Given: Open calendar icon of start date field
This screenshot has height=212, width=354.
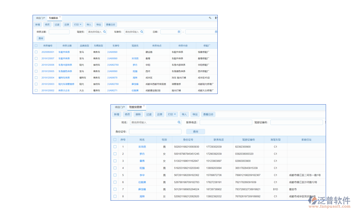Looking at the screenshot, I should click(x=179, y=32).
